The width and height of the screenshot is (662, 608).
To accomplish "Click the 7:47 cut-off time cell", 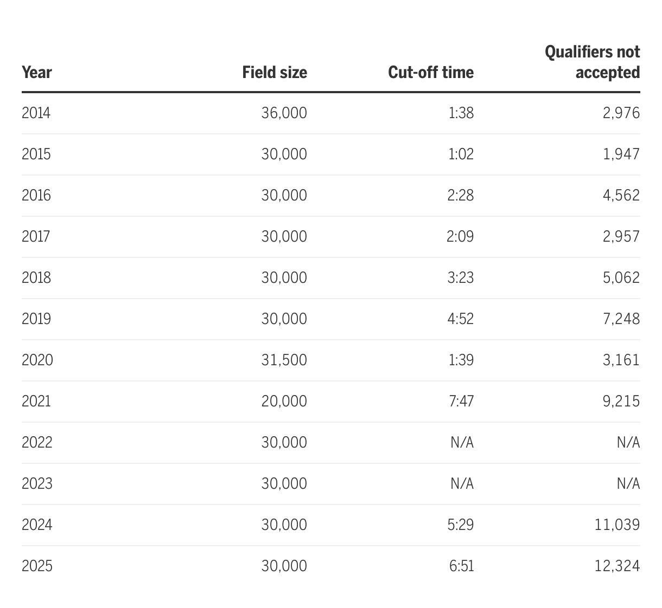I will (x=461, y=402).
